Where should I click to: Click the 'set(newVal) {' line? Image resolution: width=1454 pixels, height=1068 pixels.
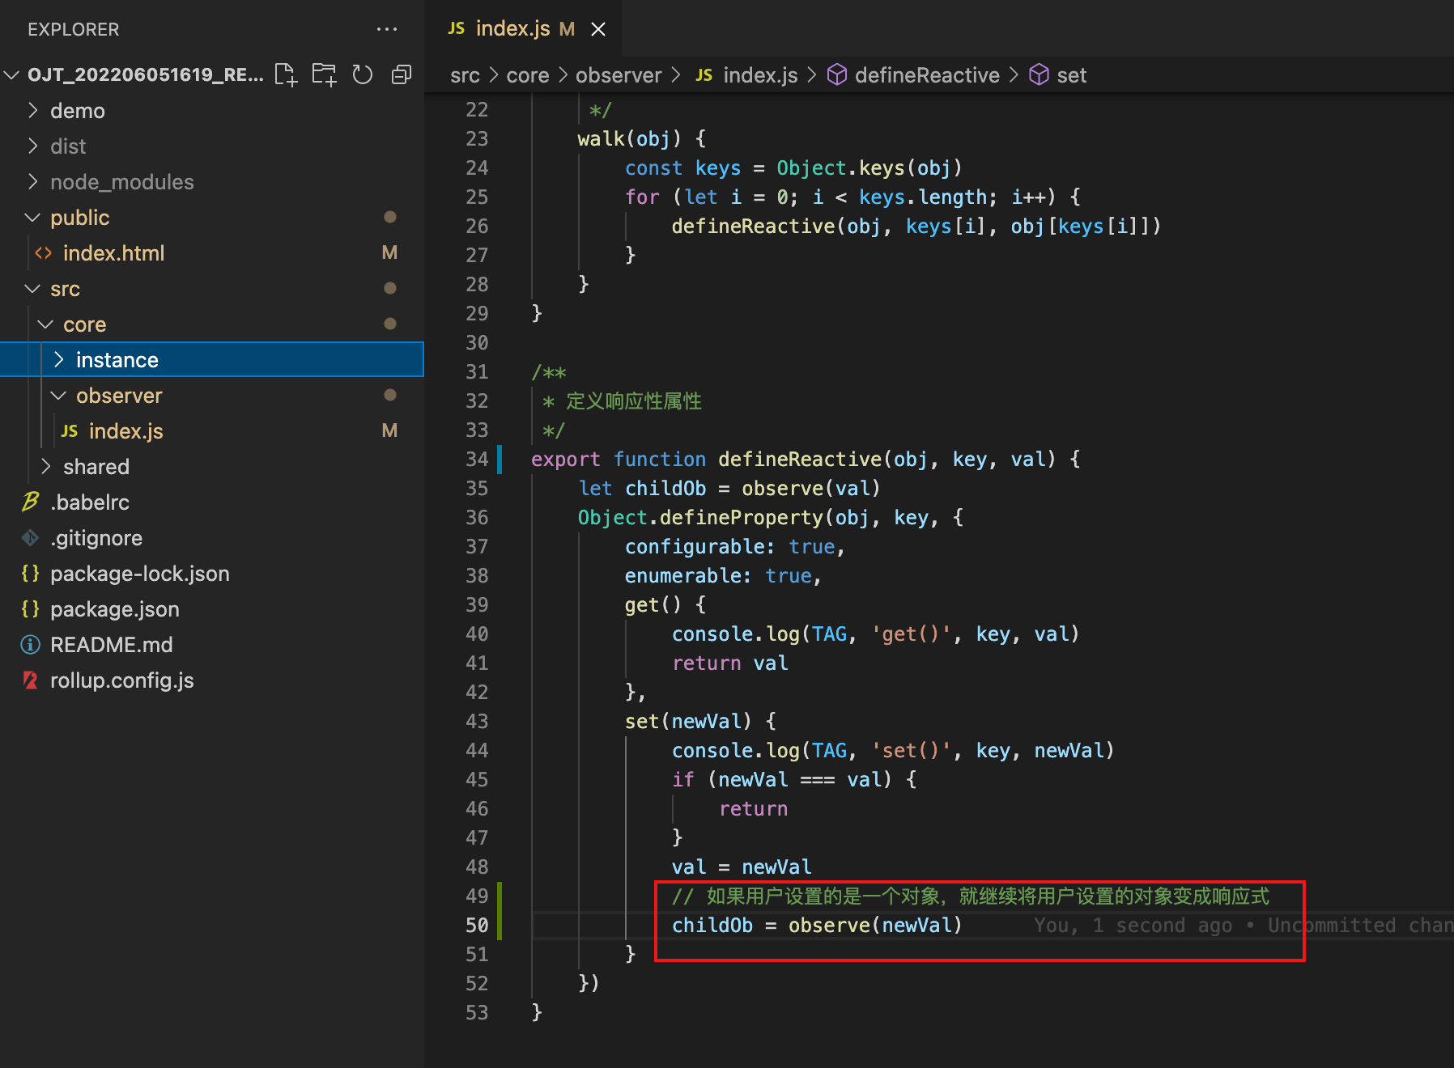point(700,722)
